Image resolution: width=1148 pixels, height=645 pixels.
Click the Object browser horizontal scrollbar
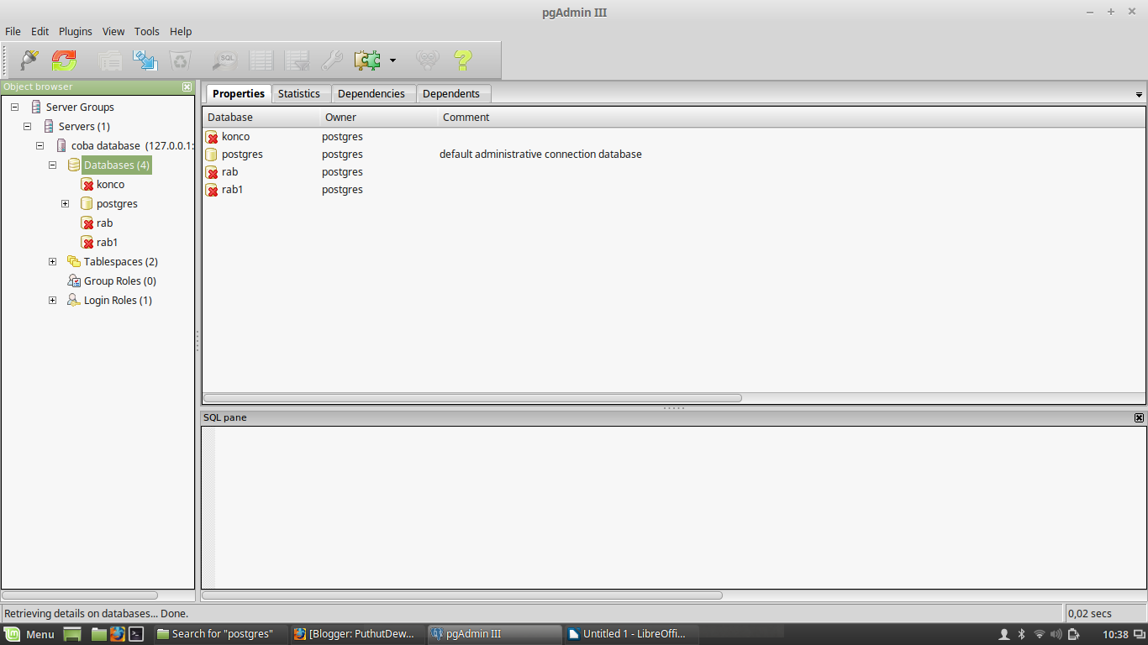pyautogui.click(x=80, y=595)
